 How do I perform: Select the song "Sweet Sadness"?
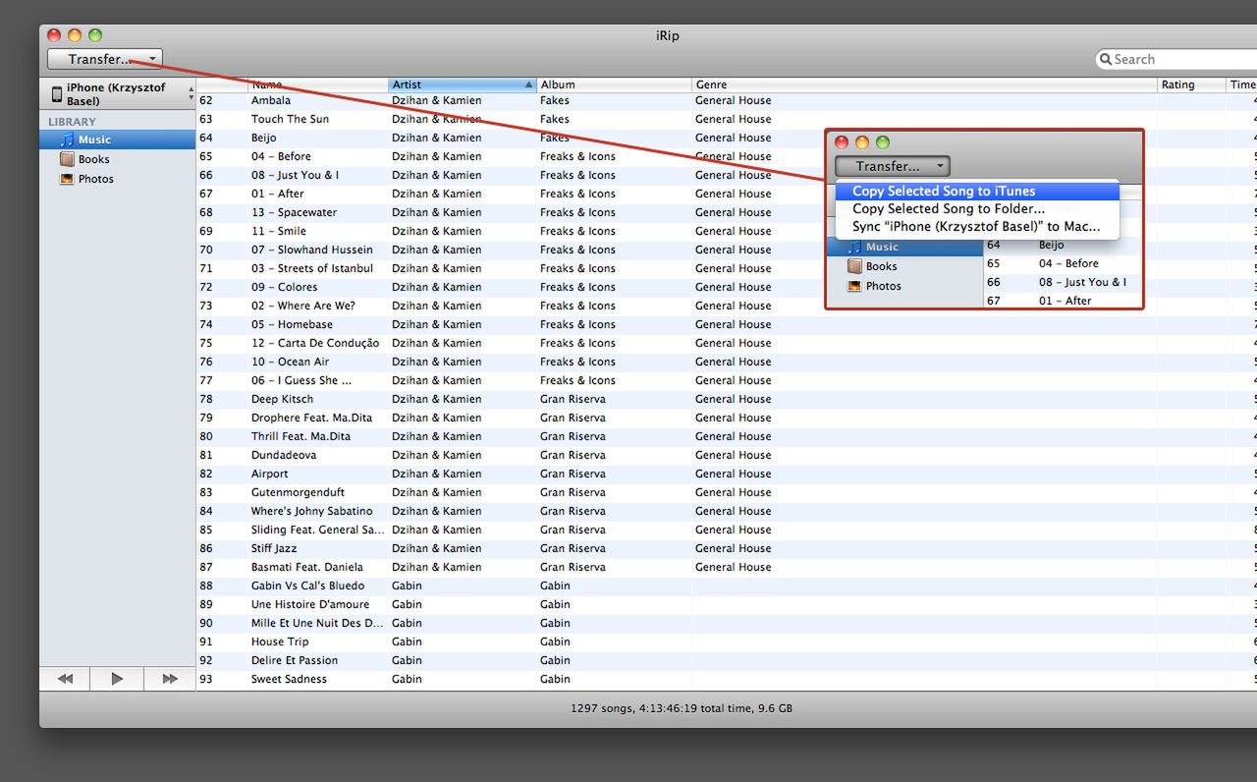(x=289, y=679)
